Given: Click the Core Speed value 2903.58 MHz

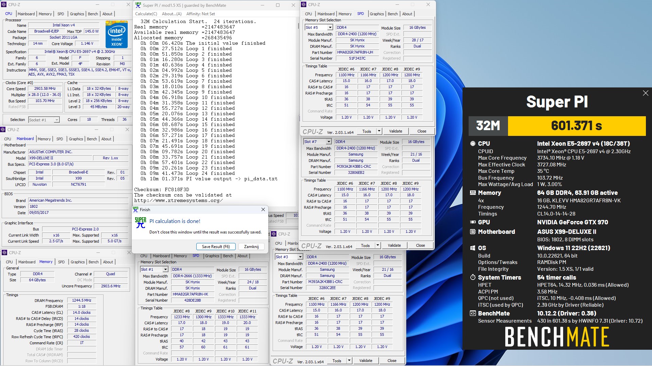Looking at the screenshot, I should point(45,88).
